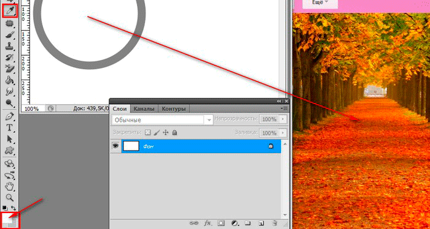Open the Ещё button menu
The height and width of the screenshot is (229, 430).
pyautogui.click(x=320, y=2)
